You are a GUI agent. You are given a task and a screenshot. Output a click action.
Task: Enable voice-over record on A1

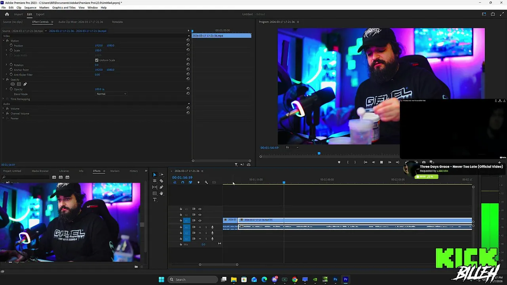[x=212, y=227]
